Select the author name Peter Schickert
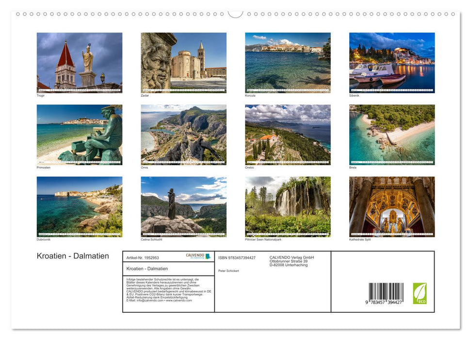Screen dimensions: 471x340 (x=229, y=271)
